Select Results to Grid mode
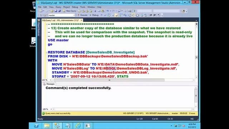The width and height of the screenshot is (229, 129). (133, 15)
